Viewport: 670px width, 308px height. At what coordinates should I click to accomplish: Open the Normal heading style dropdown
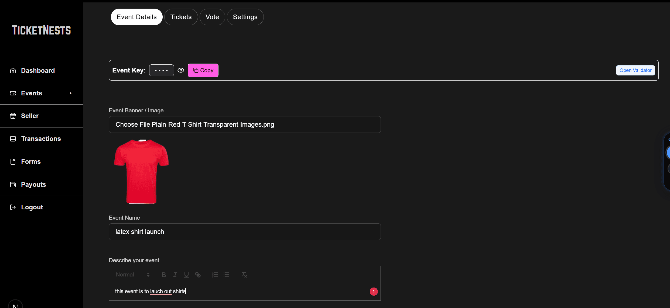pyautogui.click(x=133, y=275)
